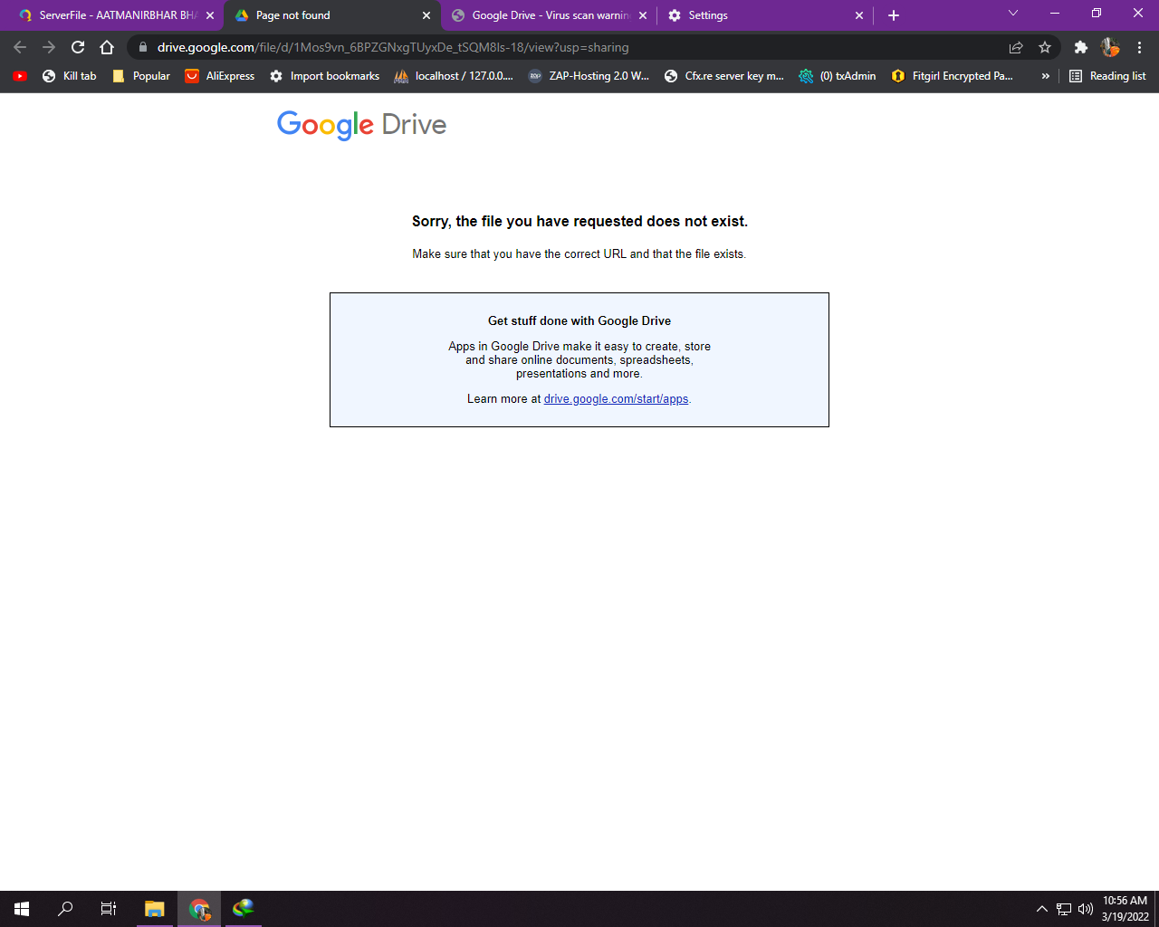The image size is (1159, 927).
Task: Switch to the Settings tab
Action: pyautogui.click(x=765, y=15)
